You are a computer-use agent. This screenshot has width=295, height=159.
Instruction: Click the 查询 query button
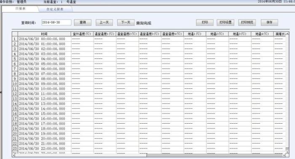tap(83, 23)
